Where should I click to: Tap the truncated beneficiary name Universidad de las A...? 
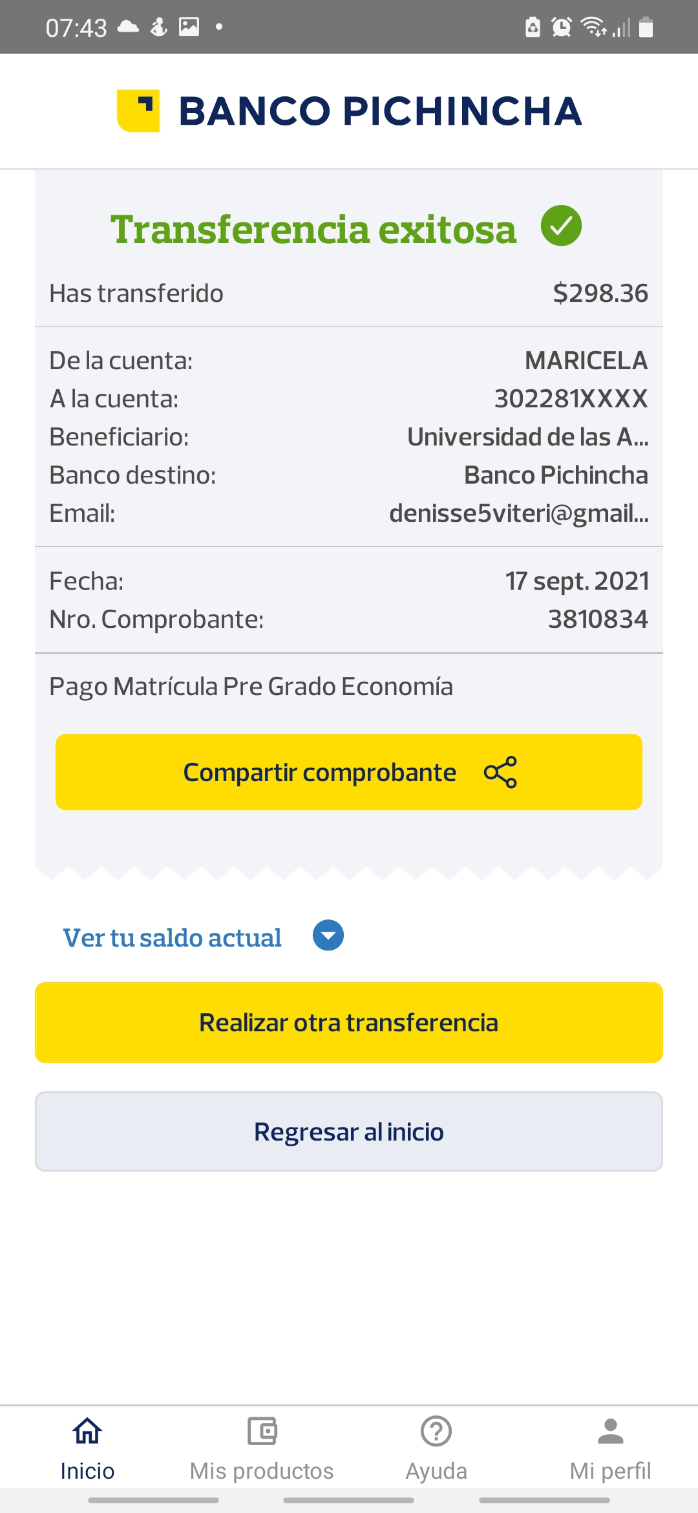pos(527,437)
